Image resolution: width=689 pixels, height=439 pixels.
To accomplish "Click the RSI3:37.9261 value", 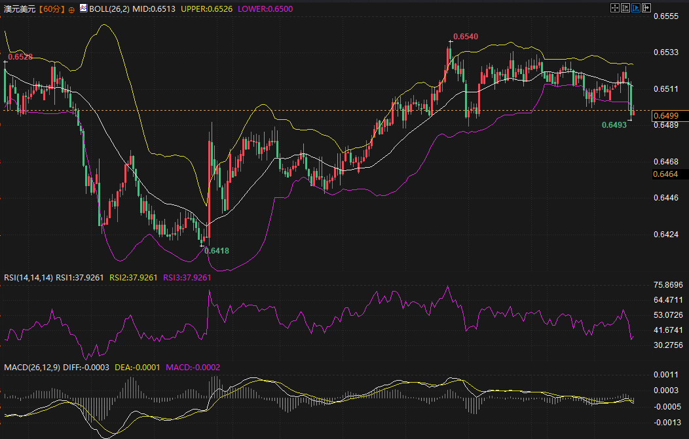I will (187, 278).
